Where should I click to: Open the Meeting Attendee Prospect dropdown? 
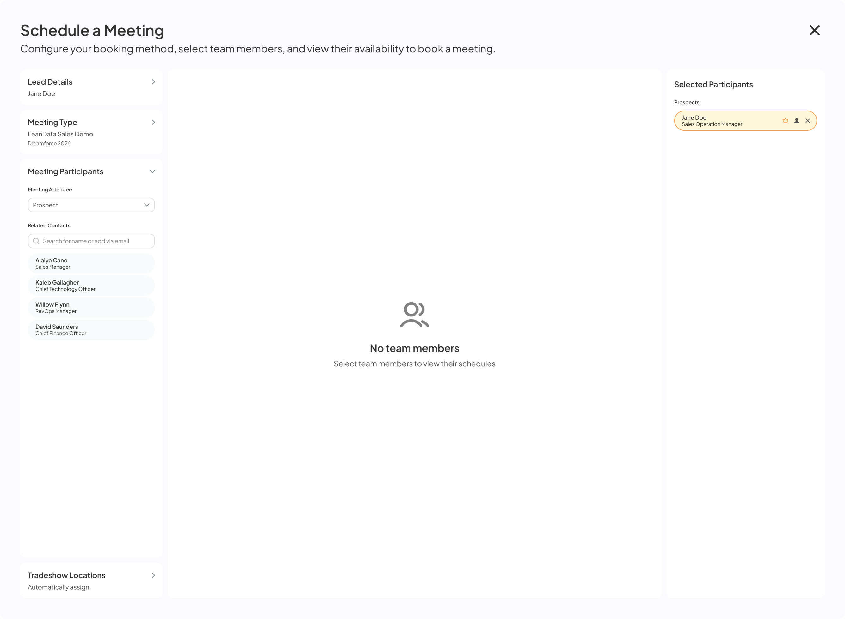[x=91, y=205]
